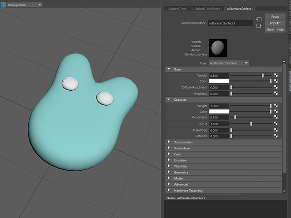Click the Rotation map connection icon
This screenshot has width=291, height=218.
pyautogui.click(x=276, y=136)
